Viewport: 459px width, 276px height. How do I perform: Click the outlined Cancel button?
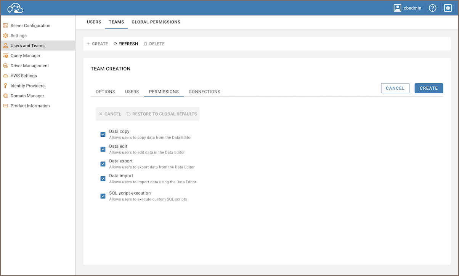click(395, 88)
